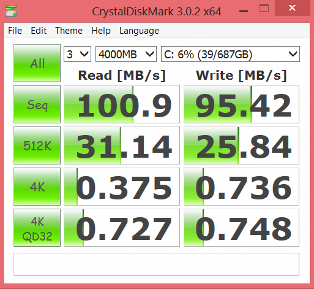Image resolution: width=314 pixels, height=289 pixels.
Task: Click the empty comment field at bottom
Action: (156, 264)
